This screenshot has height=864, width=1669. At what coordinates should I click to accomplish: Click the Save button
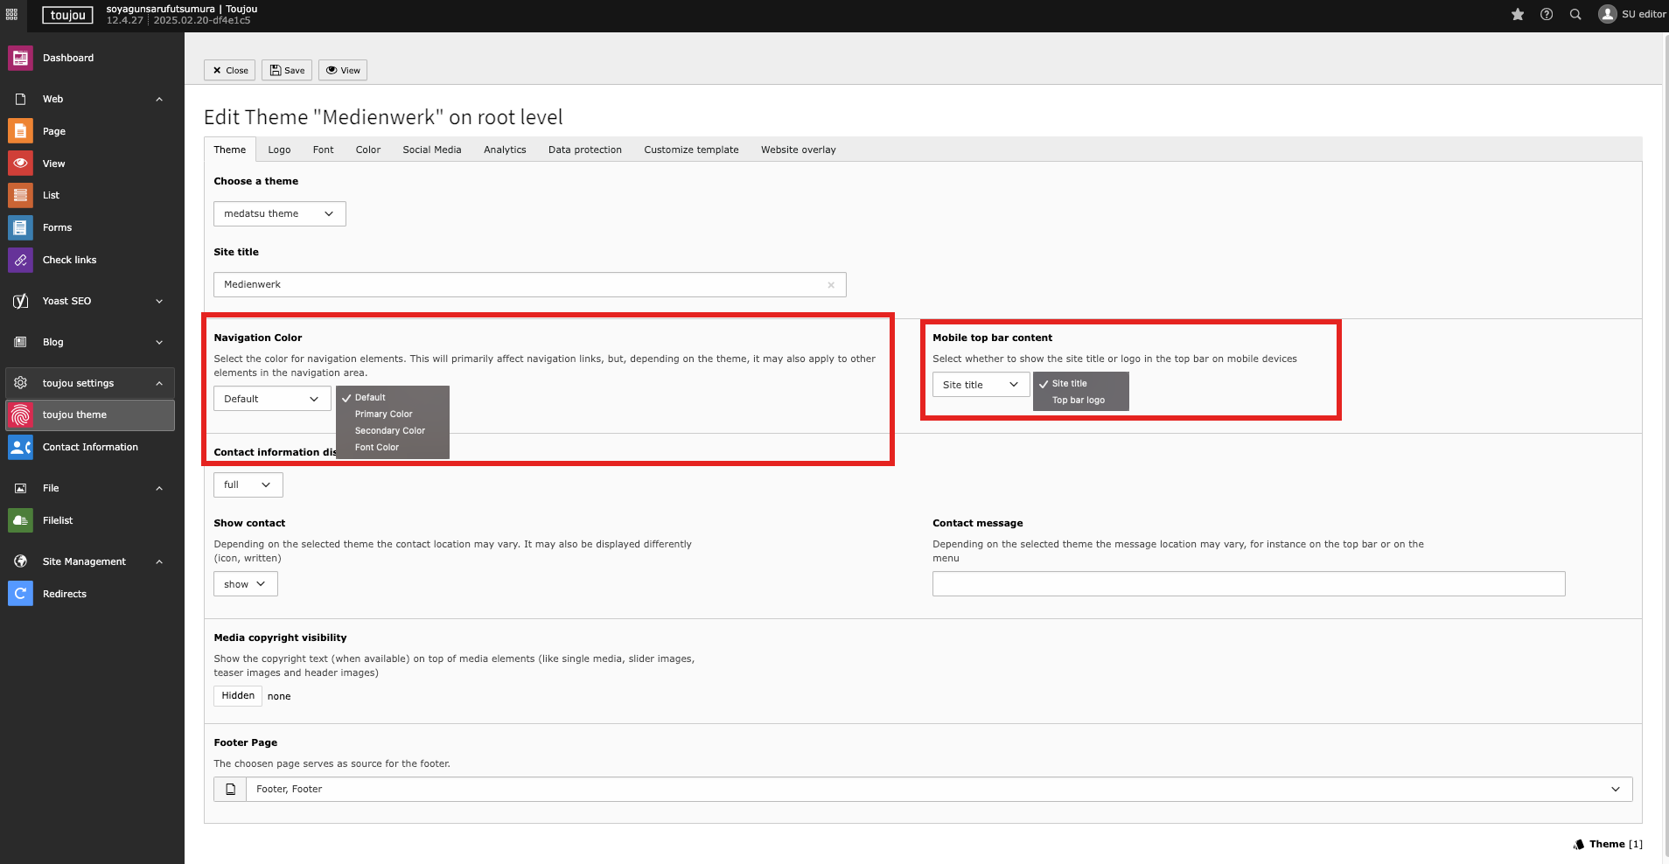coord(287,70)
